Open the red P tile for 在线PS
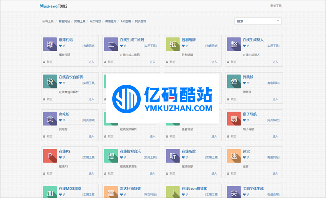The height and width of the screenshot is (198, 326). [50, 156]
